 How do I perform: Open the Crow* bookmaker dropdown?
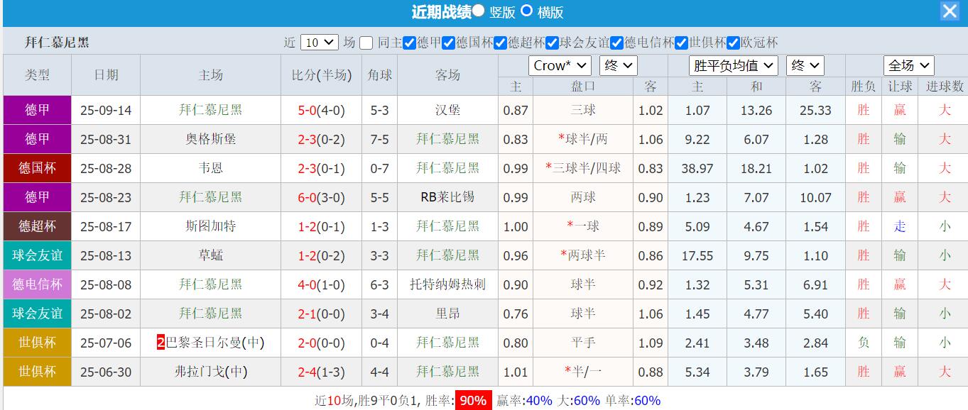[559, 65]
